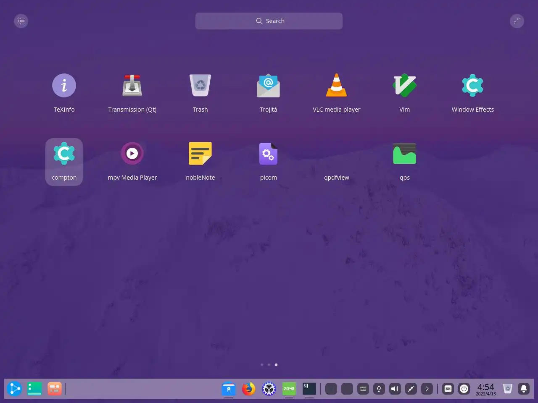Screen dimensions: 538x403
Task: Open the blue App Store dock icon
Action: click(x=229, y=389)
